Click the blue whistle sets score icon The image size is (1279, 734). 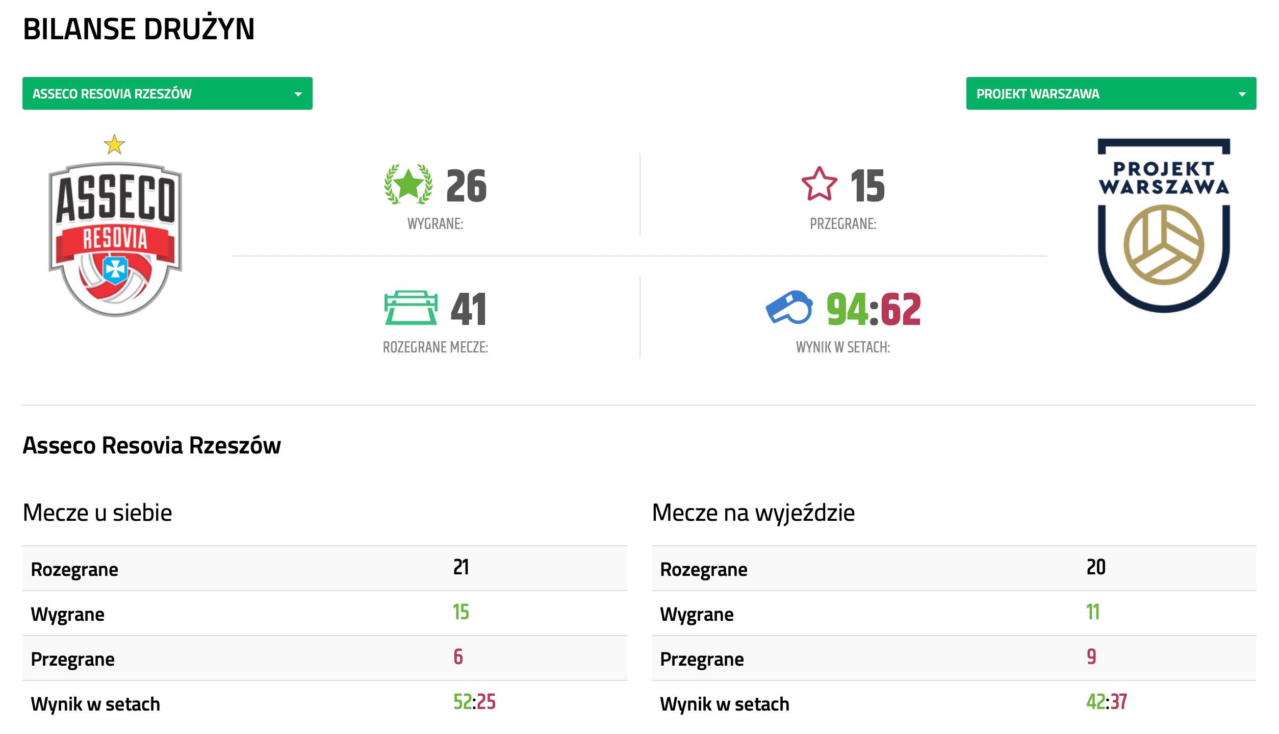pos(789,308)
